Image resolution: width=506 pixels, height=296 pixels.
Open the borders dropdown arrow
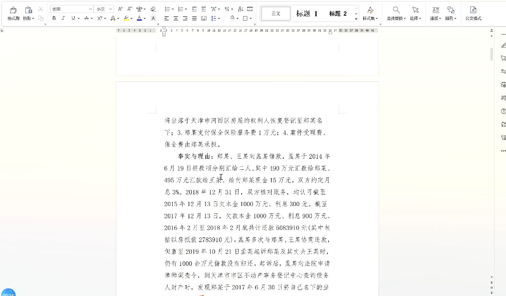click(251, 18)
